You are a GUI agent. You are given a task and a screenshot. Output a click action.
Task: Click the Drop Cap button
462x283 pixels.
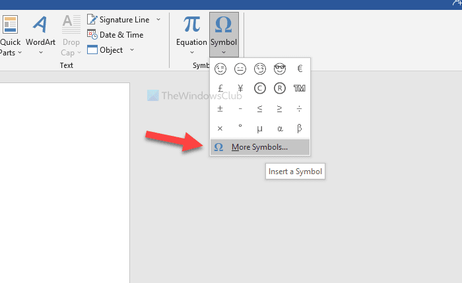(x=71, y=35)
